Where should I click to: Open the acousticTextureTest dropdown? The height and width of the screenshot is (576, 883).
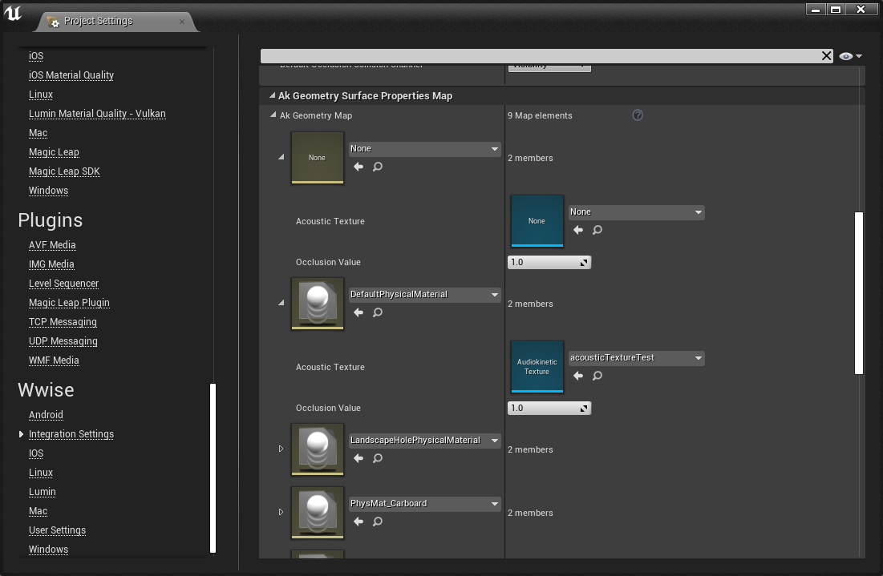point(636,358)
